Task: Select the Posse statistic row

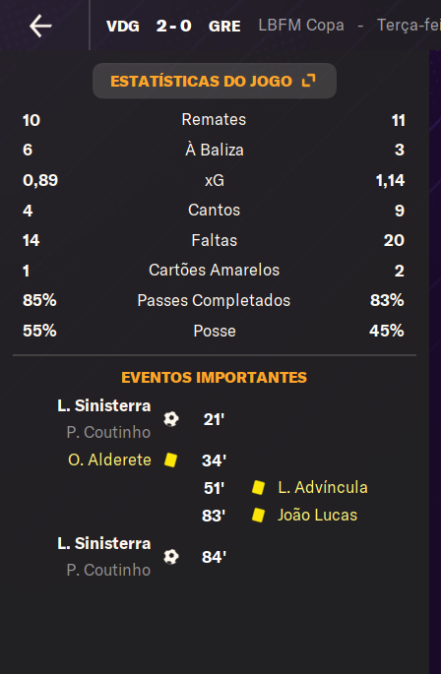Action: coord(214,331)
